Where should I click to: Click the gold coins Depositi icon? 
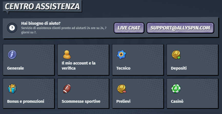pyautogui.click(x=176, y=54)
